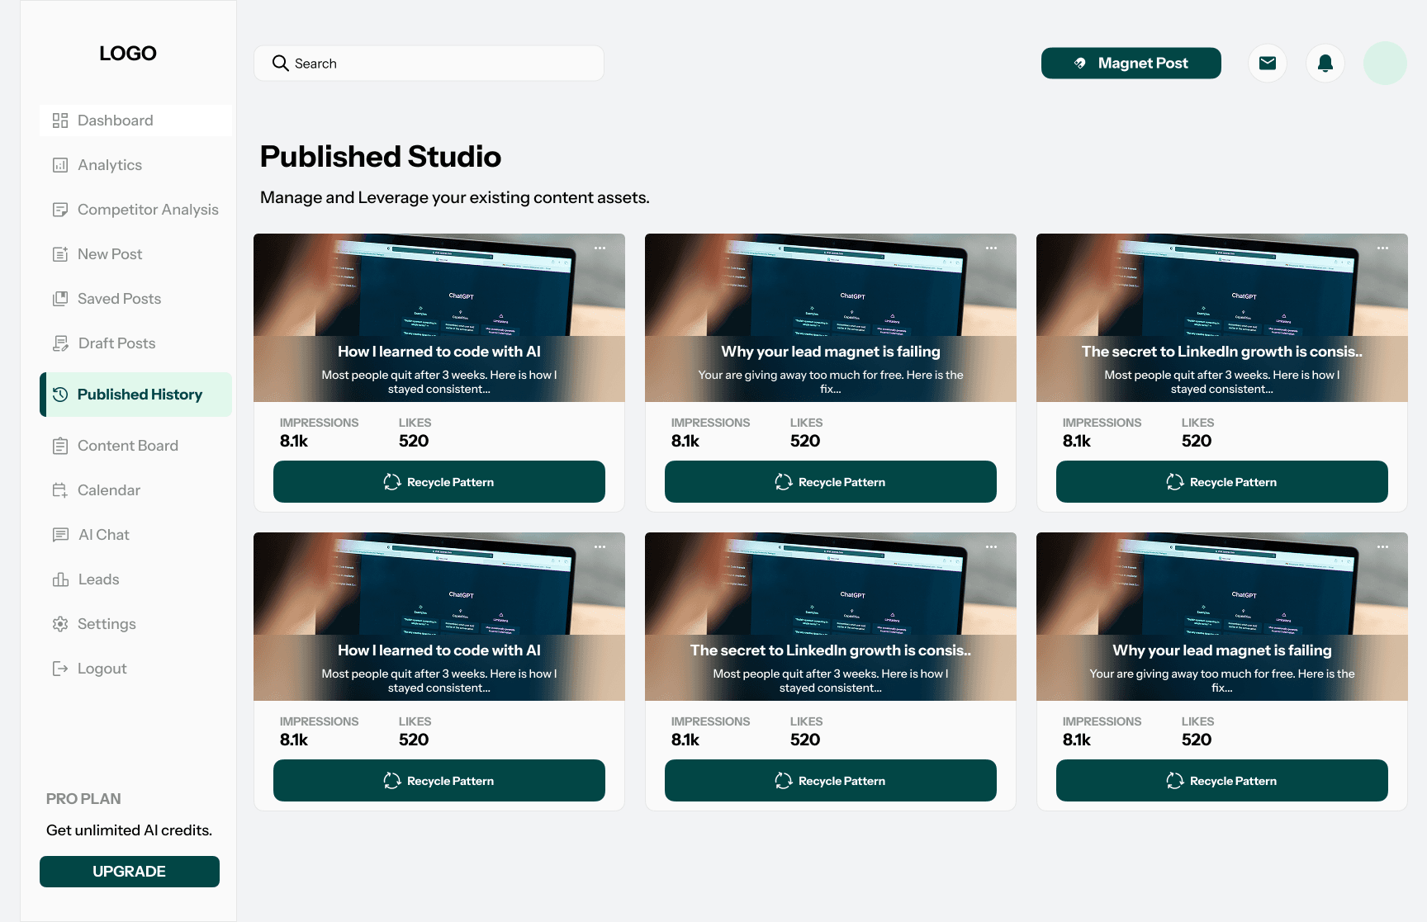Open the mail inbox icon
1427x922 pixels.
pos(1268,63)
